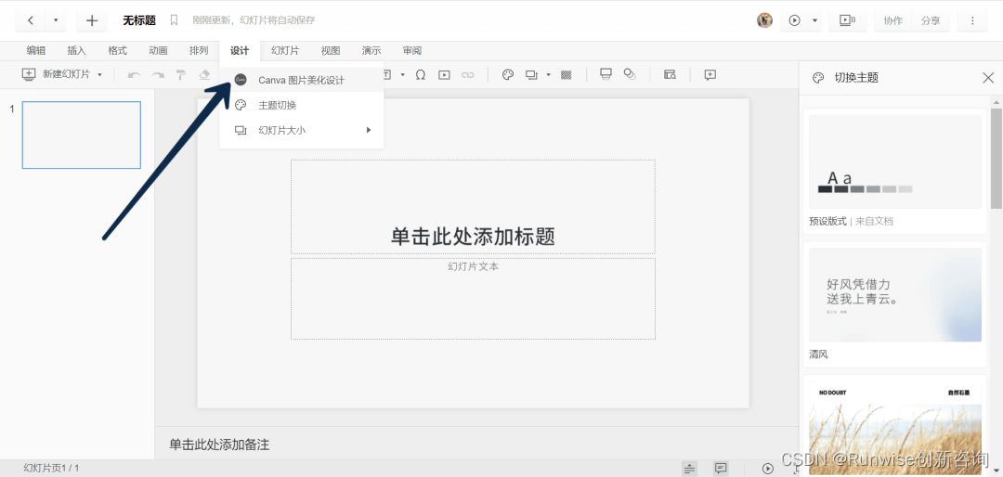Click the 设计 menu tab
Screen dimensions: 1003x477
240,50
